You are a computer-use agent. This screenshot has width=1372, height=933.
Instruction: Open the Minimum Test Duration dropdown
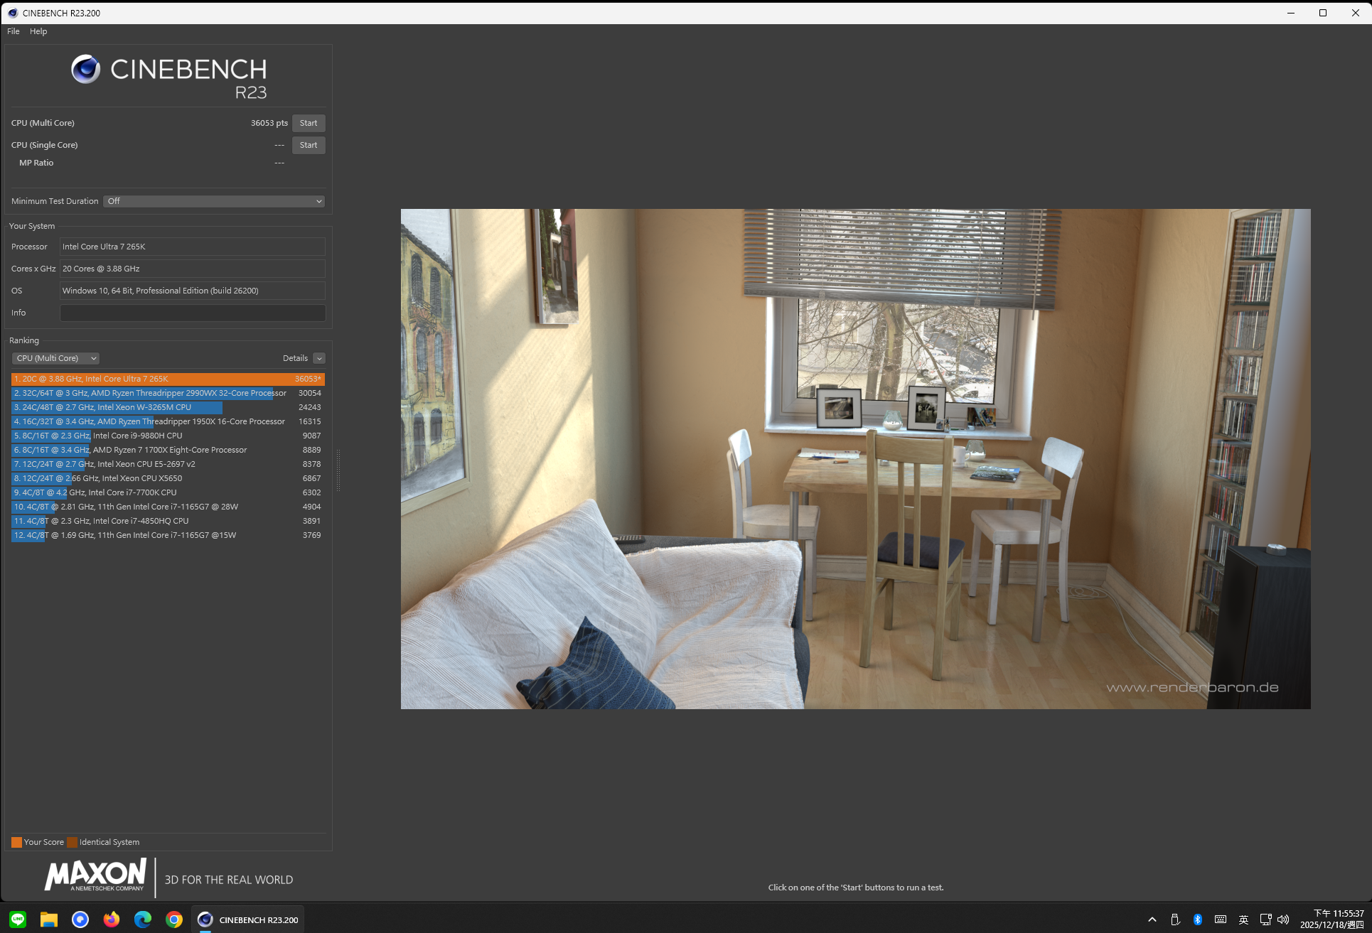point(214,201)
